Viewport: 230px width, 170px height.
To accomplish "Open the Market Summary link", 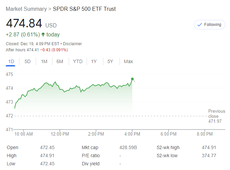I will 26,9.
